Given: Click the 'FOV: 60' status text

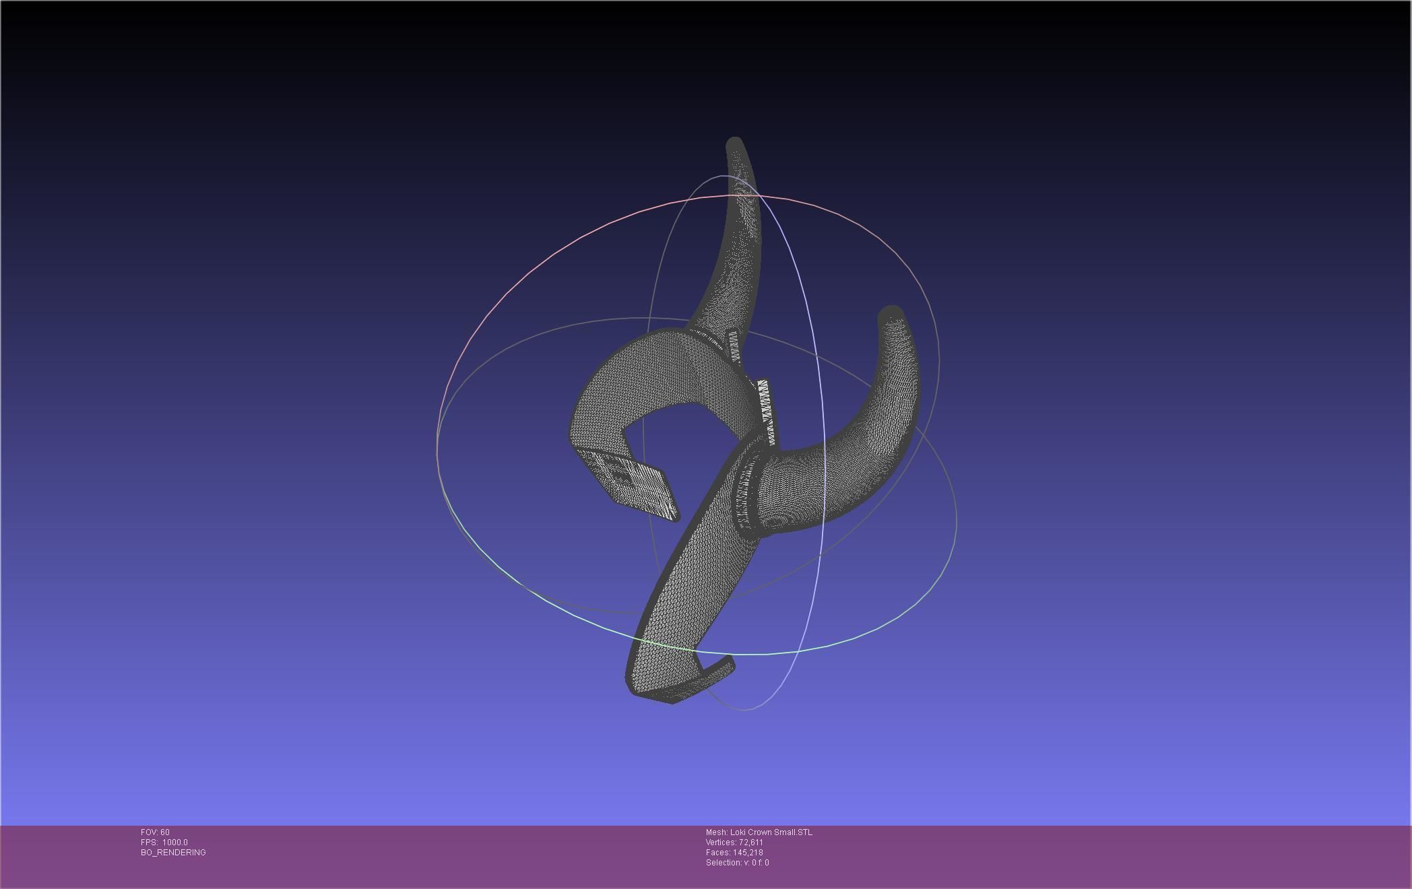Looking at the screenshot, I should click(155, 832).
